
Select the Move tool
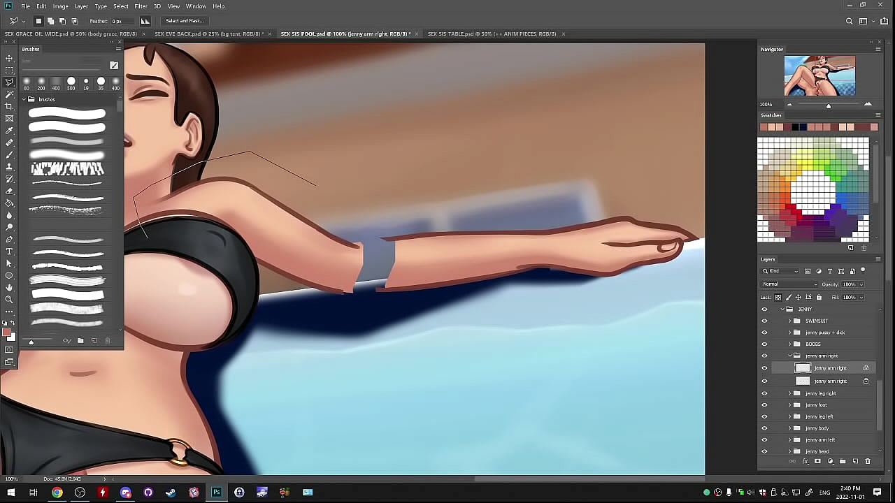[x=9, y=58]
